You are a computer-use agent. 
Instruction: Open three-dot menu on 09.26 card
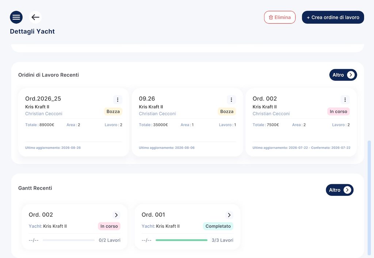click(231, 99)
